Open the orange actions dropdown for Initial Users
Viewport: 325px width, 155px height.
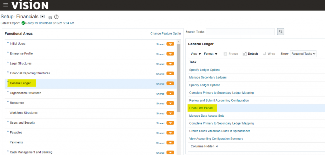[170, 44]
